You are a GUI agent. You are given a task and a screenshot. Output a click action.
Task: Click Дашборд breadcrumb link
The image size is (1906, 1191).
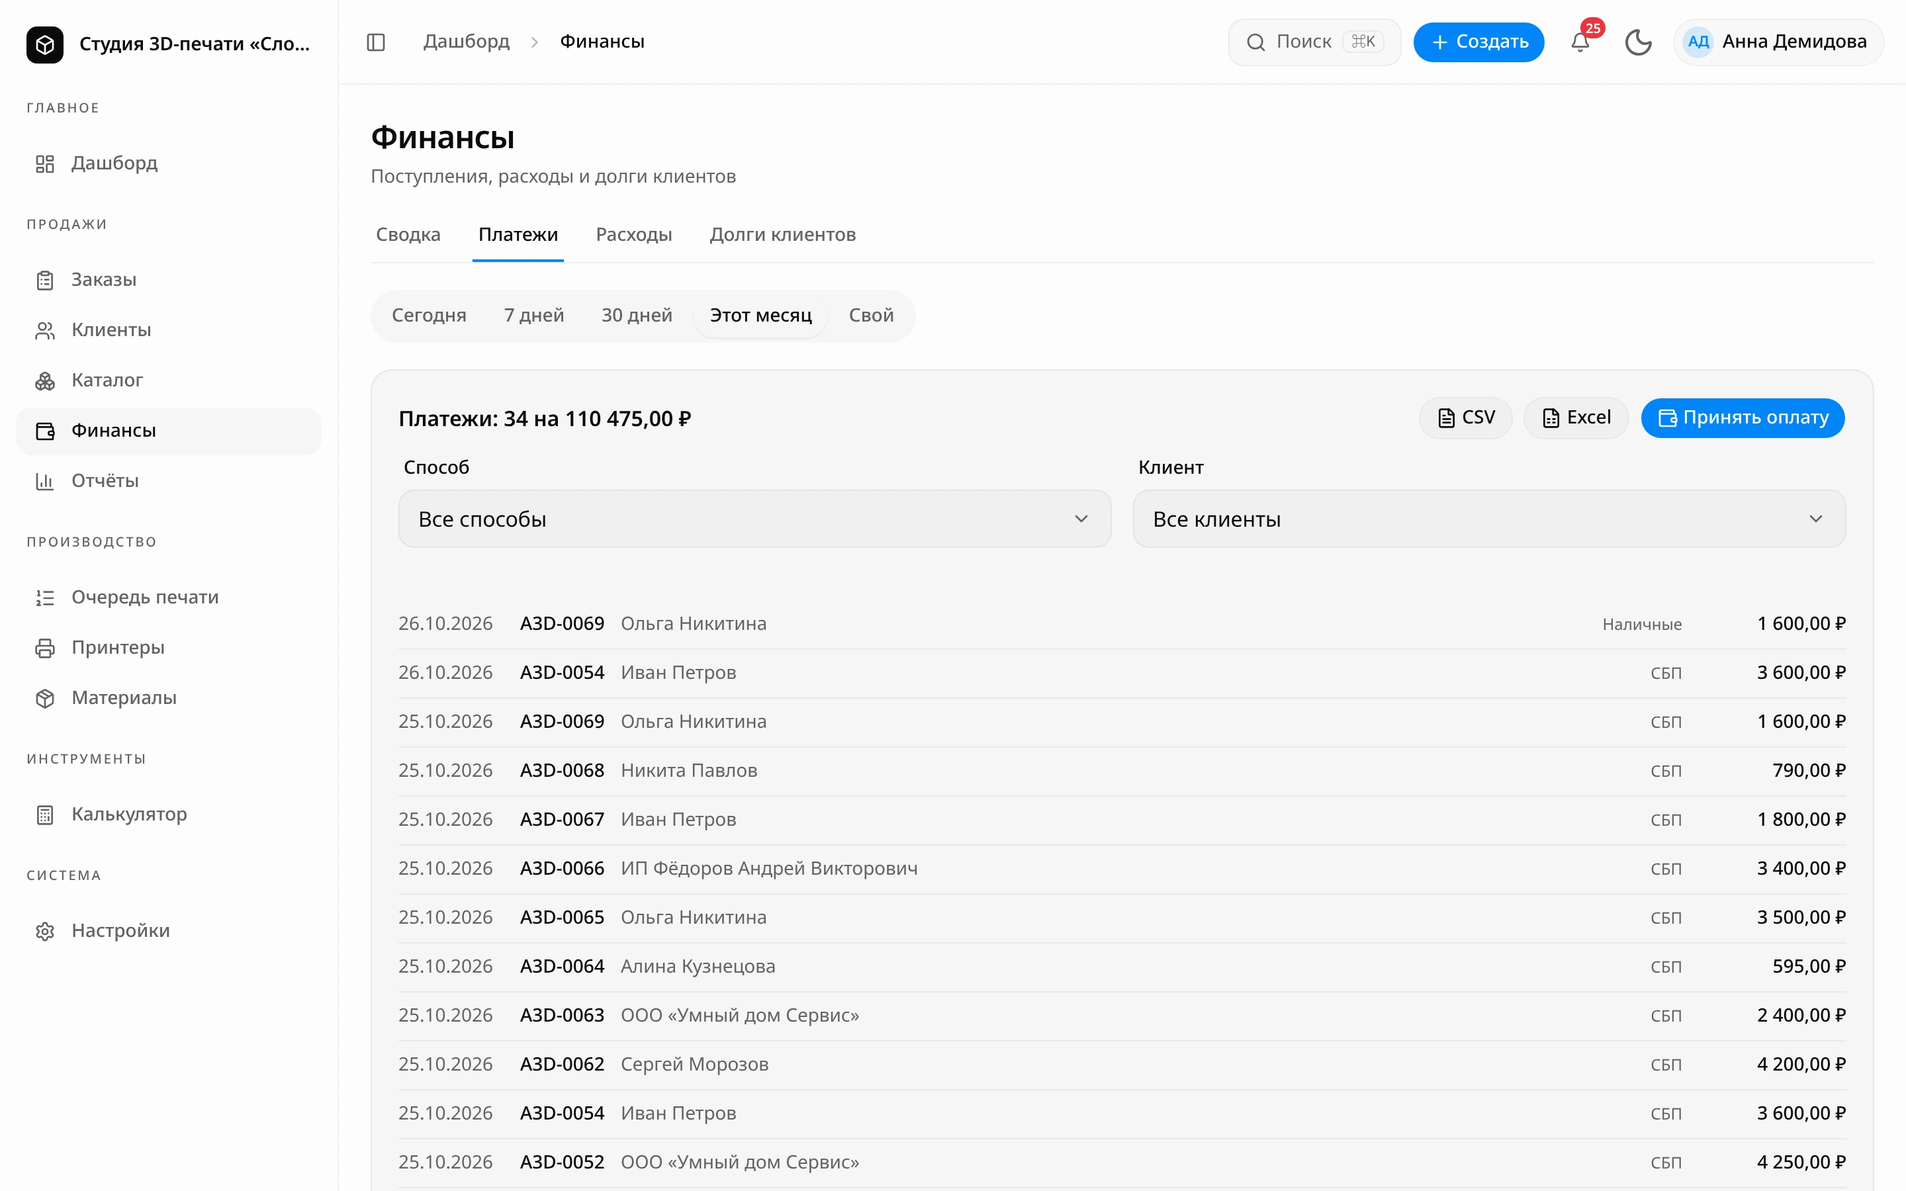click(x=467, y=42)
